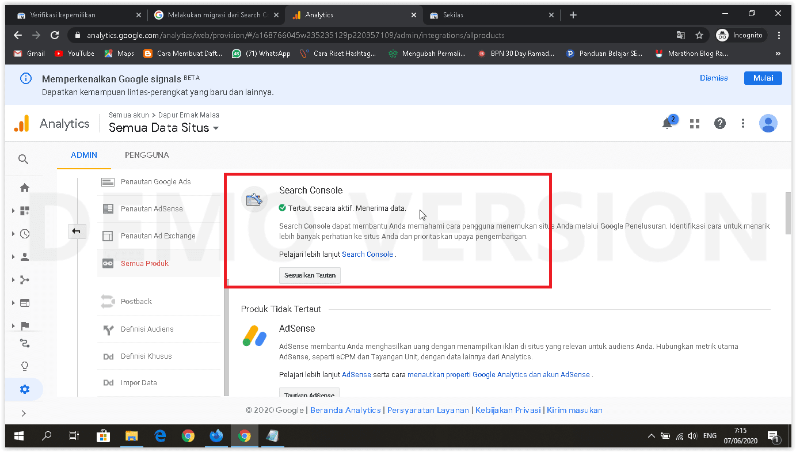Open Behavior icon in sidebar
The width and height of the screenshot is (796, 452).
tap(25, 303)
